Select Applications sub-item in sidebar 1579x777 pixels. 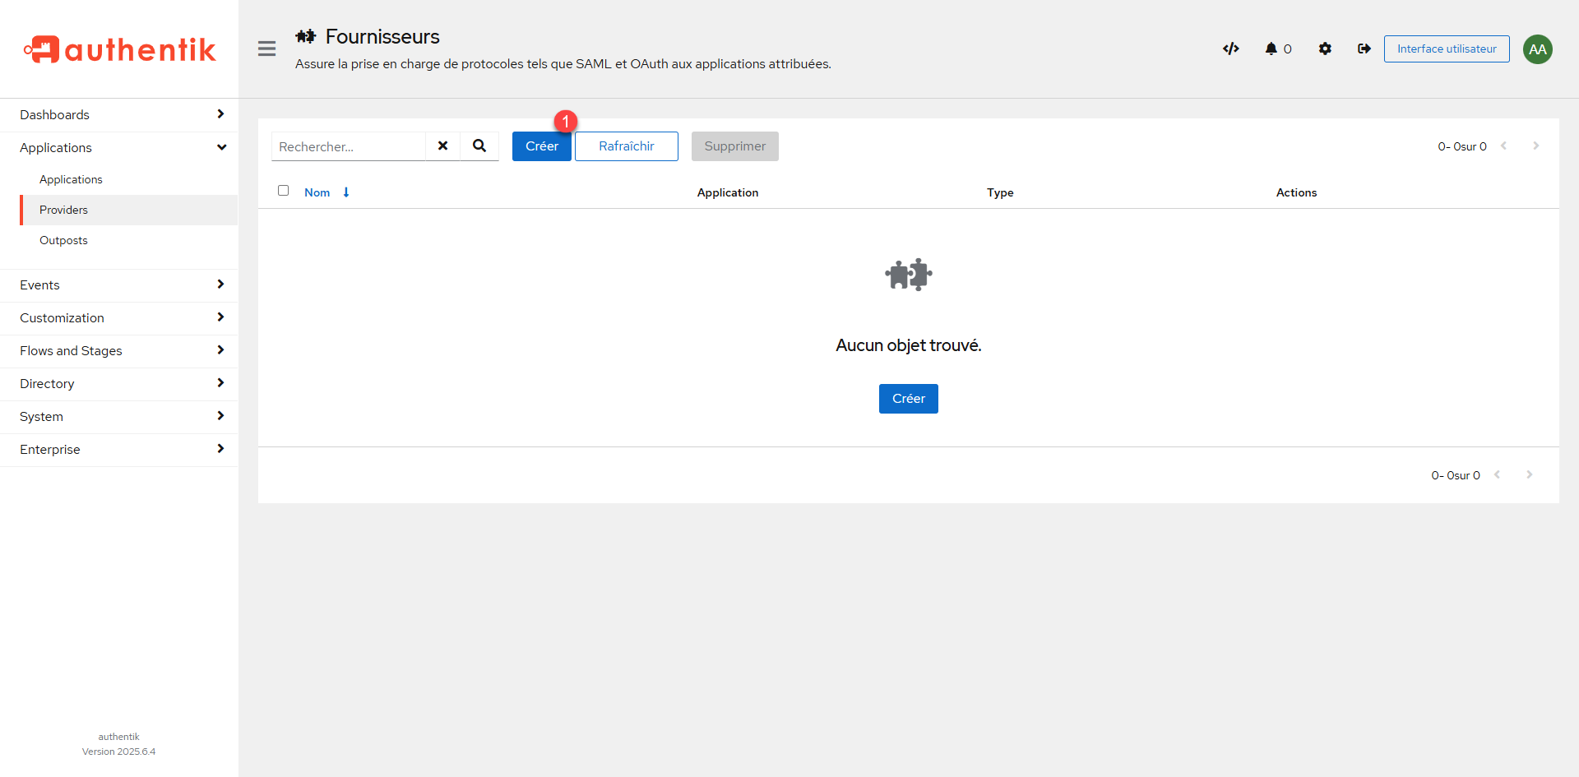point(71,179)
